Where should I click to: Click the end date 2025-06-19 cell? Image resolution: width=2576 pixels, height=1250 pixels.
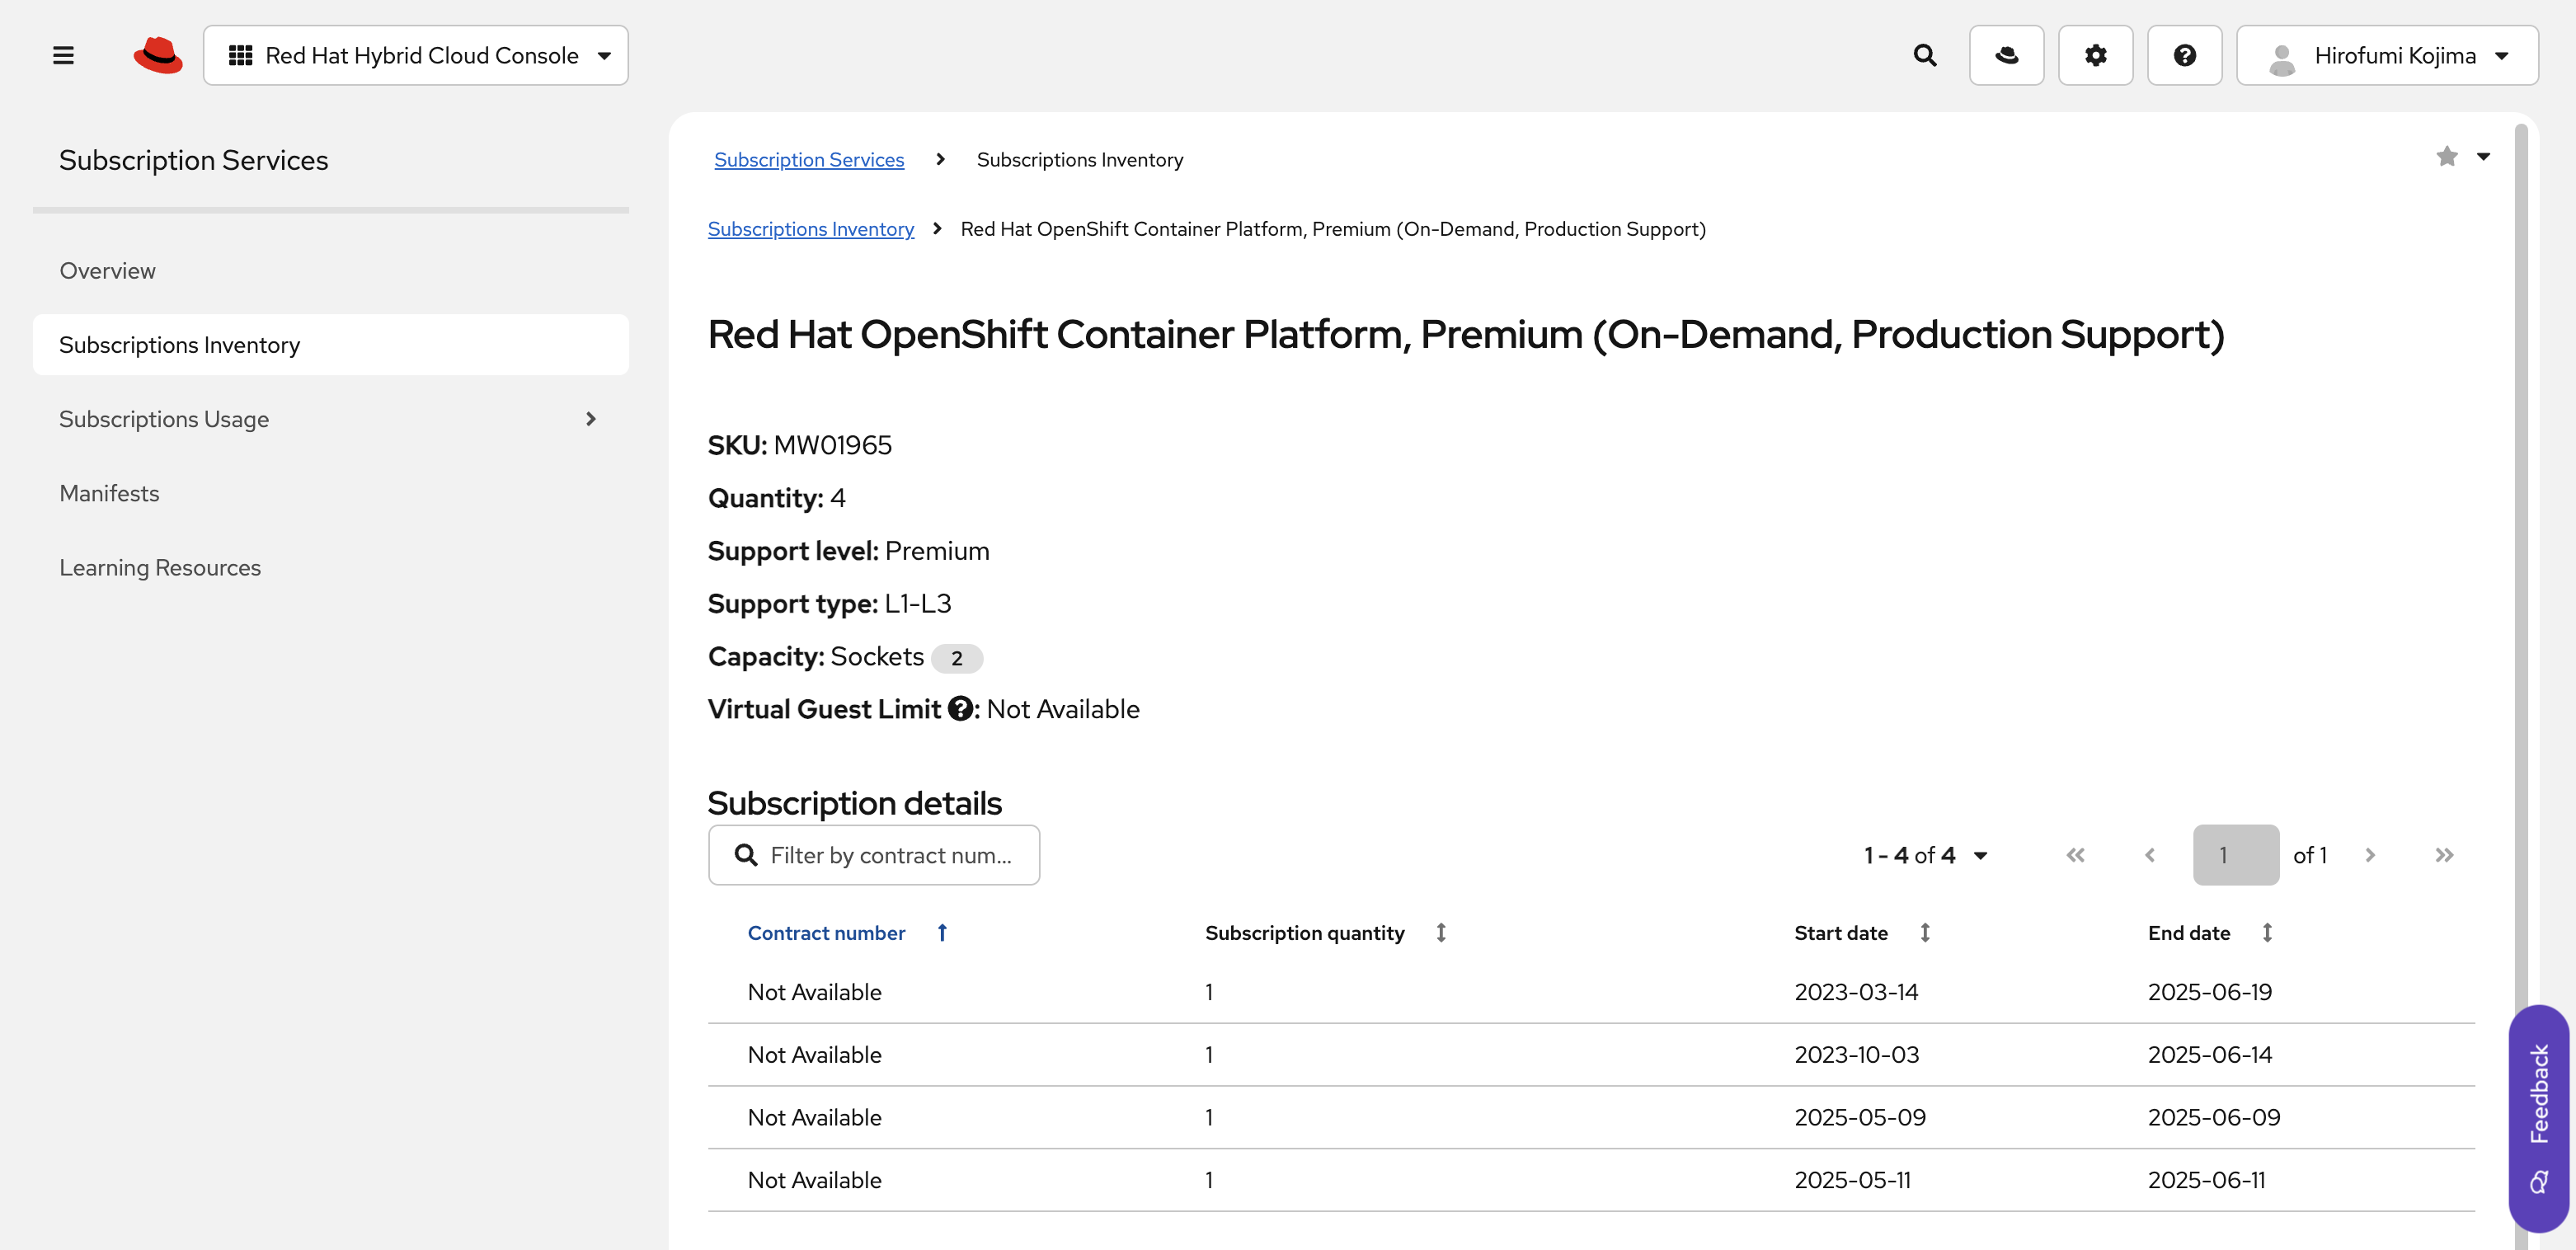coord(2209,992)
